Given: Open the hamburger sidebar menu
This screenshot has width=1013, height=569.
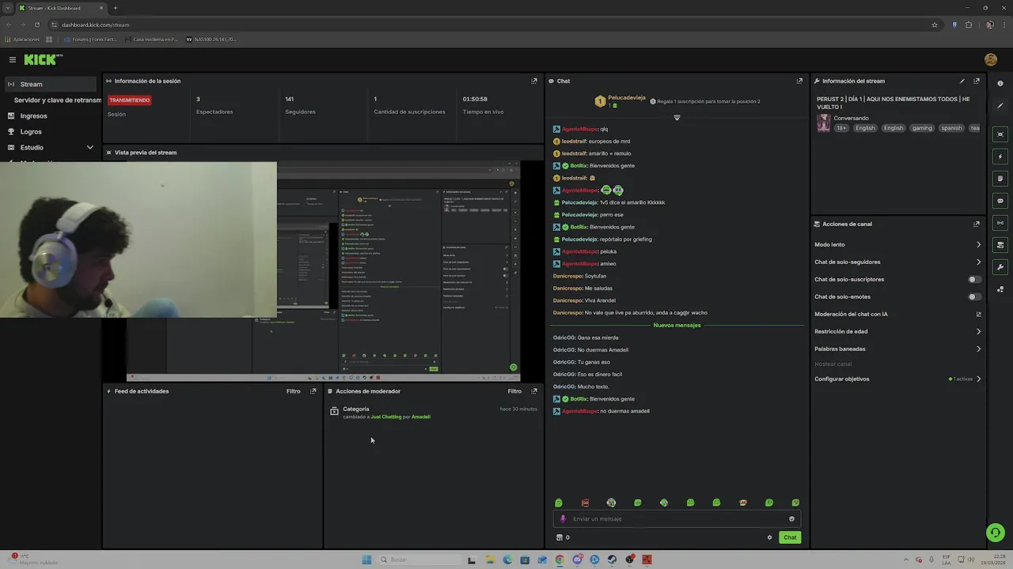Looking at the screenshot, I should coord(13,60).
